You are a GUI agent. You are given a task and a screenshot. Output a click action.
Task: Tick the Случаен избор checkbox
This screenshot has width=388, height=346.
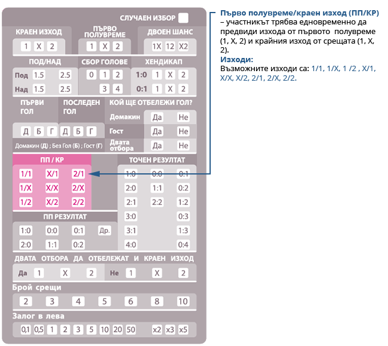(184, 18)
